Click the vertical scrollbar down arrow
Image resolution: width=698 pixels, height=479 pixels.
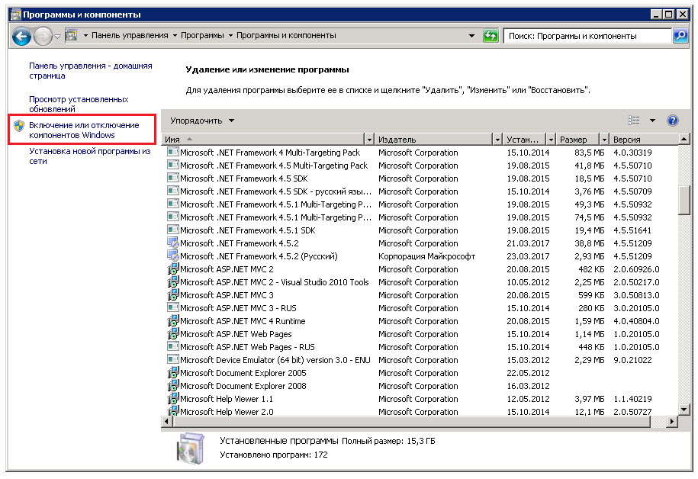tap(684, 409)
